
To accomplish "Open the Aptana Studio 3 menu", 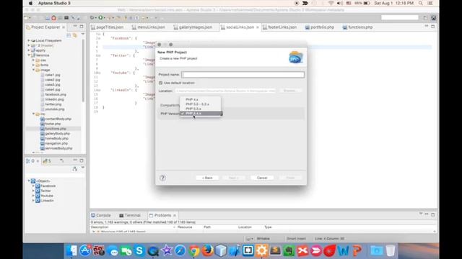I will (x=54, y=3).
